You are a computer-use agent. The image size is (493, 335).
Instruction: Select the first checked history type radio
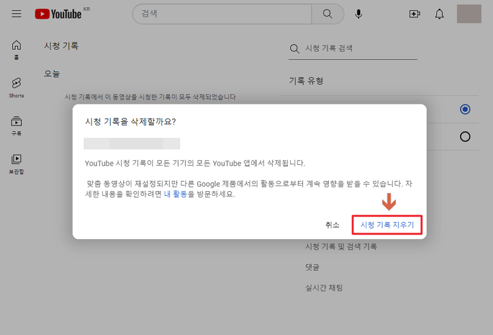tap(465, 110)
